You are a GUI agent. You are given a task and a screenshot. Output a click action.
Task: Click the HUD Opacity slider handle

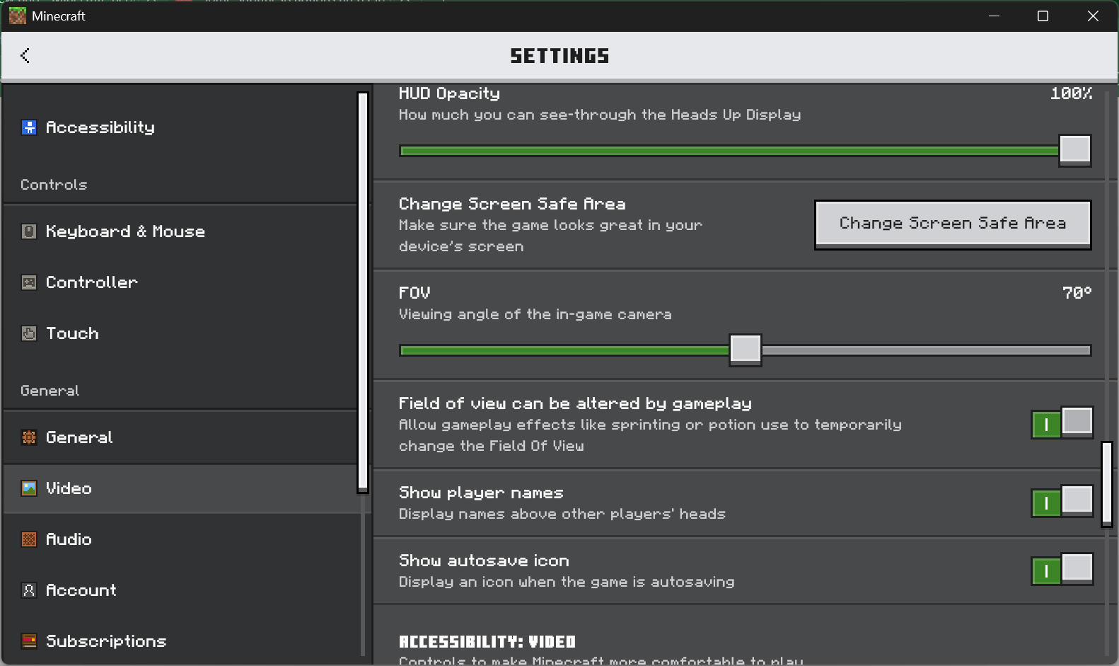[1075, 150]
